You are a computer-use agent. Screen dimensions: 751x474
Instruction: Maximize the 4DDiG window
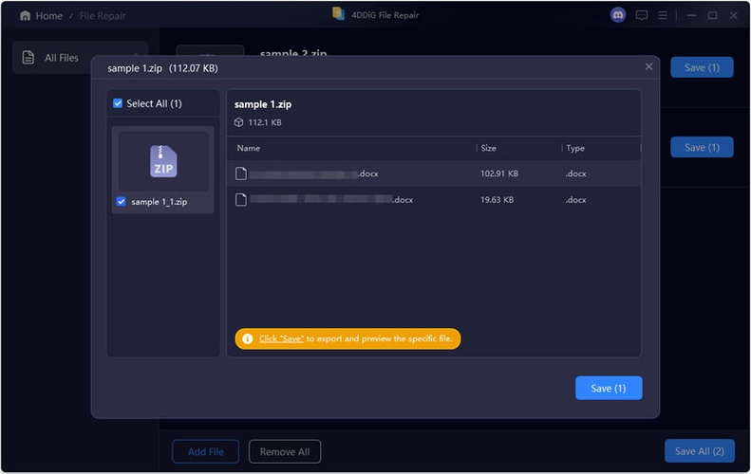[x=712, y=16]
